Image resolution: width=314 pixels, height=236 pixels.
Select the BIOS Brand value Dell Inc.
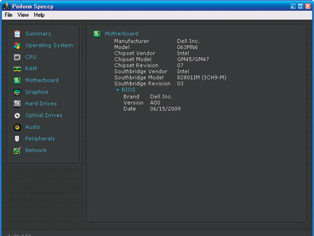pos(161,97)
